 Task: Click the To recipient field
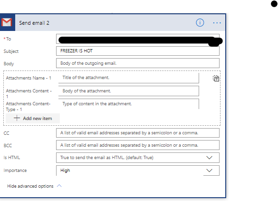coord(138,39)
